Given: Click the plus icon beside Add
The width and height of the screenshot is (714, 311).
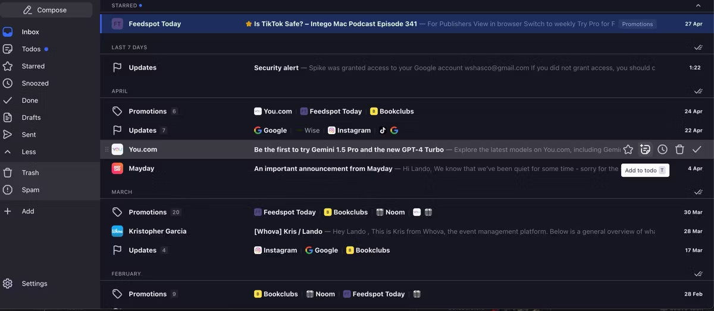Looking at the screenshot, I should pyautogui.click(x=8, y=211).
